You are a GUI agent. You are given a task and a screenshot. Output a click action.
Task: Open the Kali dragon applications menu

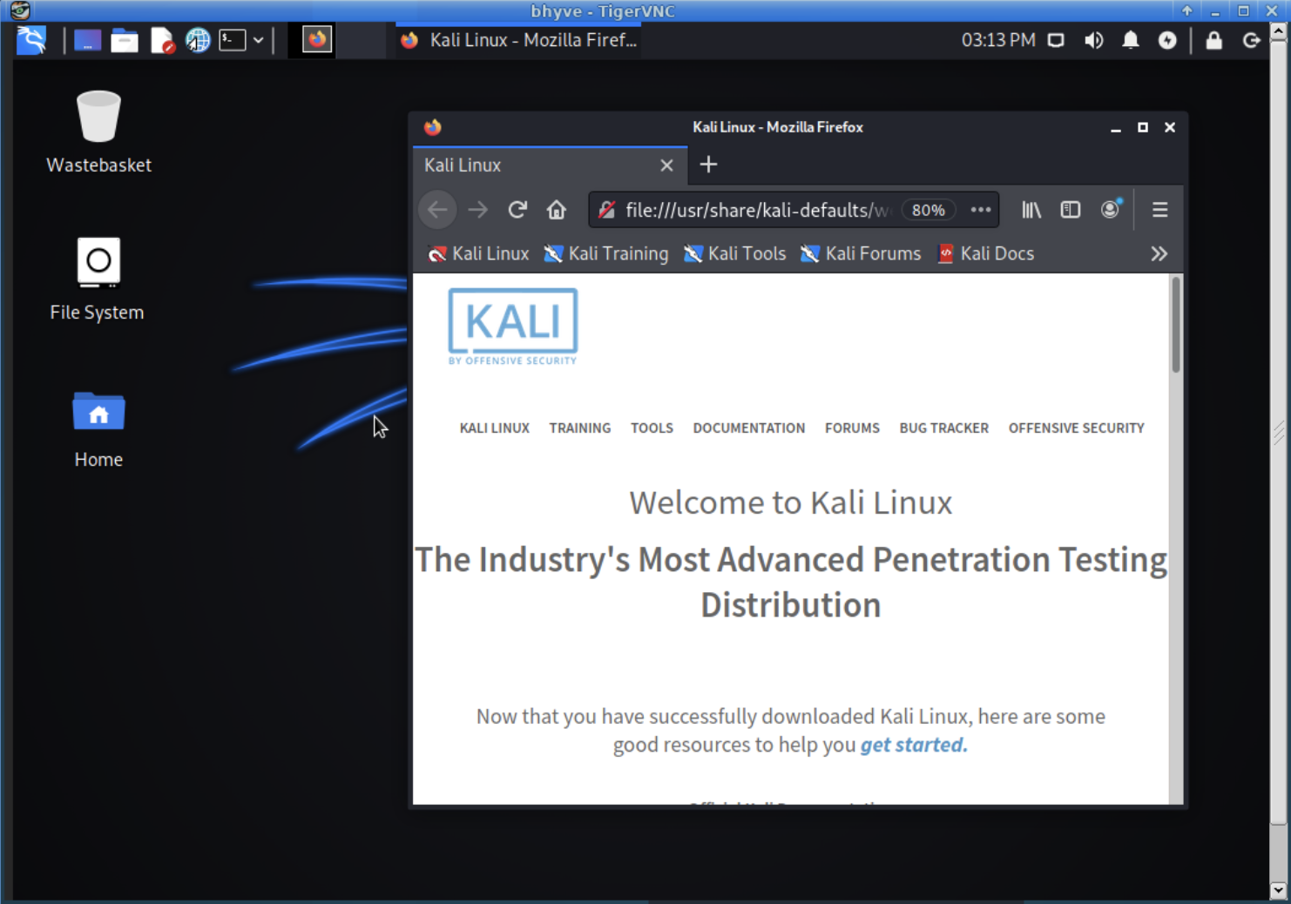tap(31, 40)
